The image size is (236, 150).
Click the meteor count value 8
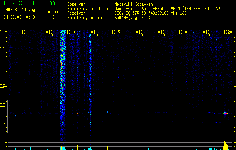(x=53, y=17)
